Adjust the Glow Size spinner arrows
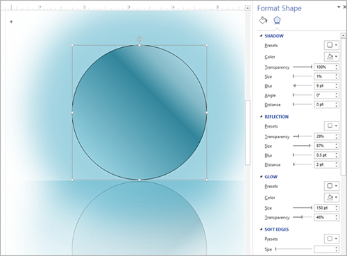 (337, 208)
